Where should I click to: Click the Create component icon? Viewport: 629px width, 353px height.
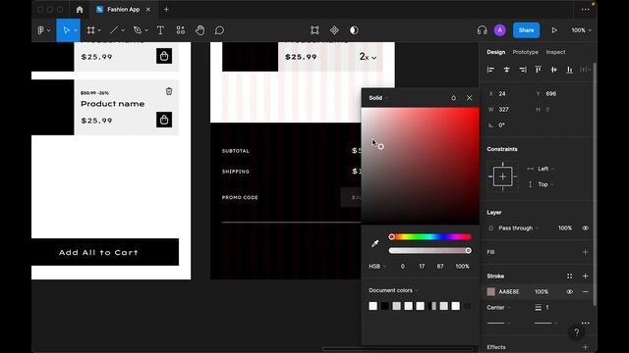coord(334,30)
